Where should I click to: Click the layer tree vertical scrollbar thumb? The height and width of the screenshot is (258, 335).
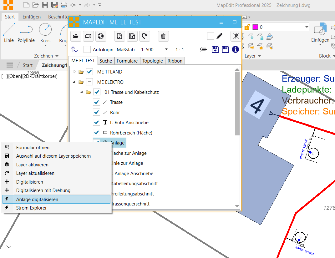tap(237, 104)
